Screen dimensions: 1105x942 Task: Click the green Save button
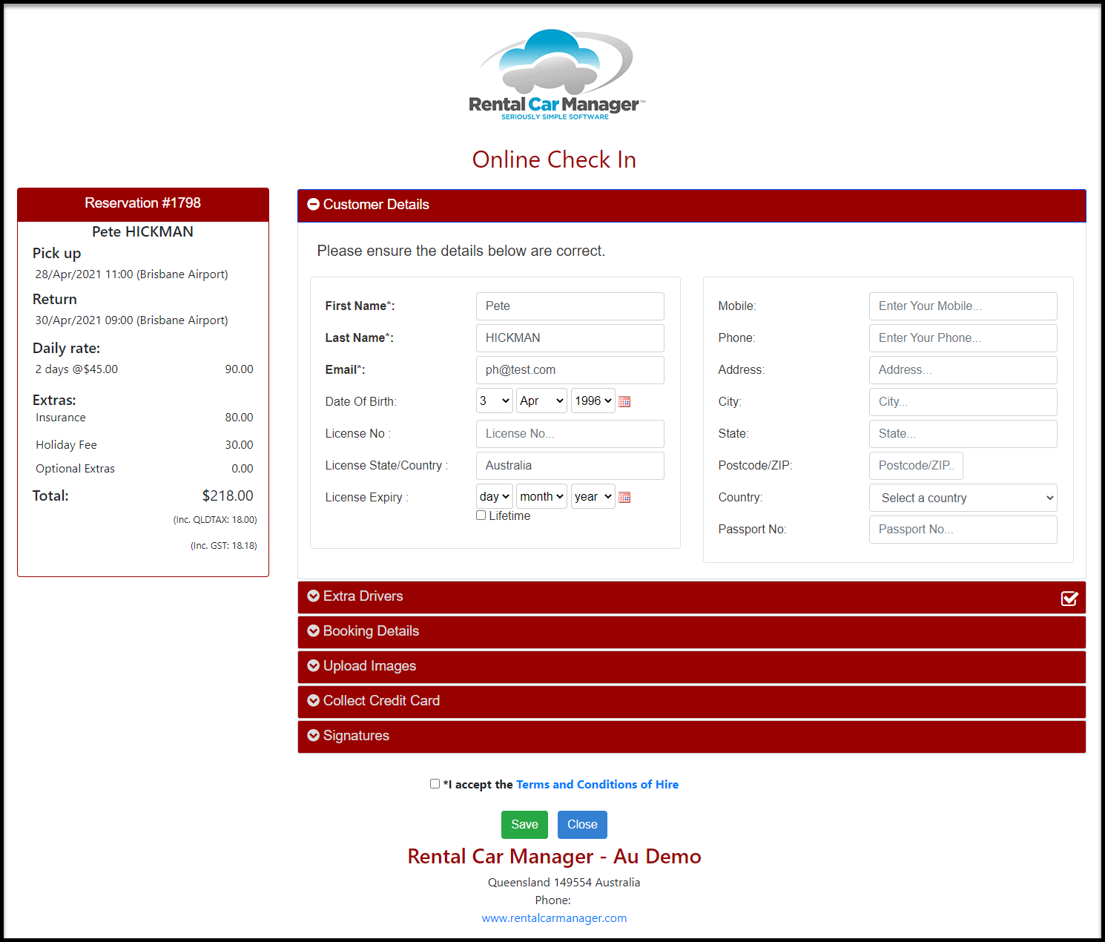(524, 825)
